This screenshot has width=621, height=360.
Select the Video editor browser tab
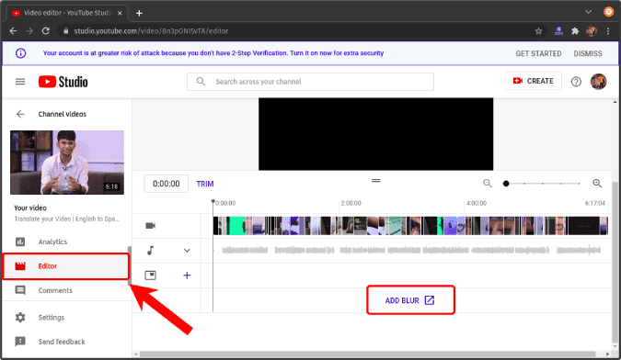click(67, 13)
